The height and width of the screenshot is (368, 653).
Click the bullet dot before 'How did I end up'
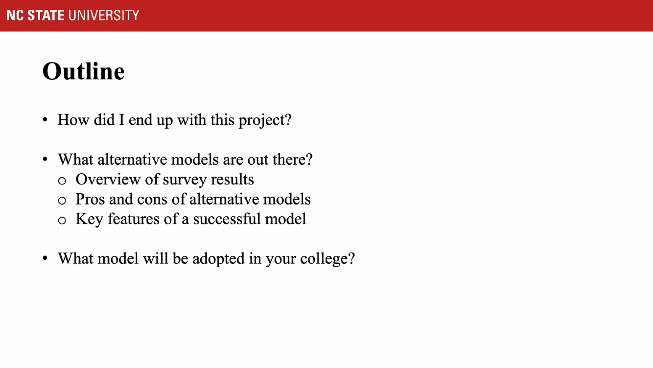point(45,120)
